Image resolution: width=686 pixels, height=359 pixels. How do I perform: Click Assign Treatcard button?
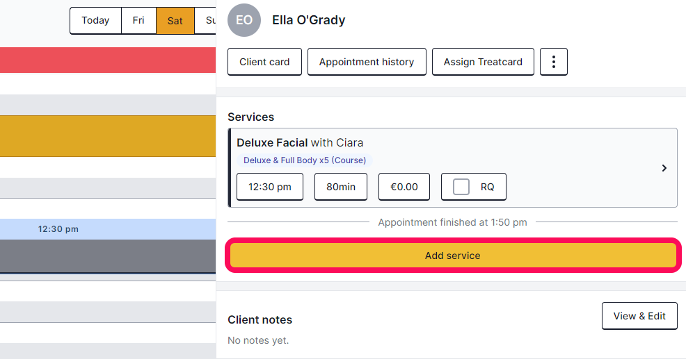click(483, 62)
